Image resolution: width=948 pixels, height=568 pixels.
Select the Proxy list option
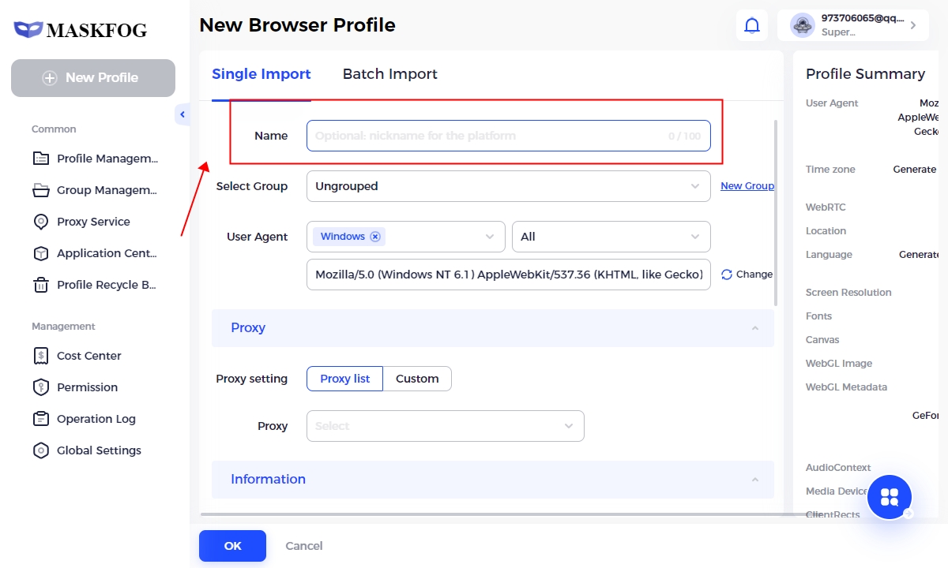click(344, 379)
